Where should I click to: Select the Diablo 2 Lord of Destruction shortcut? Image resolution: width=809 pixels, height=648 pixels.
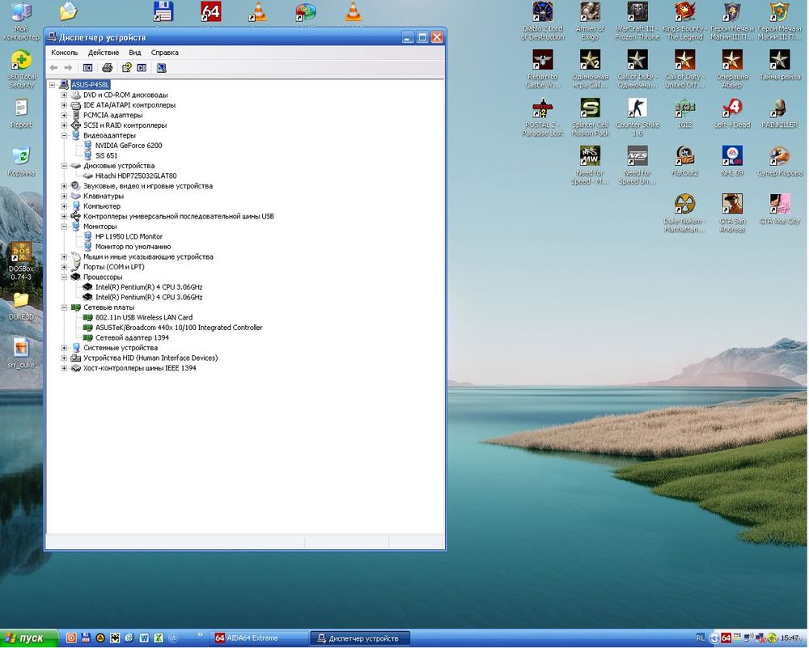(x=543, y=21)
